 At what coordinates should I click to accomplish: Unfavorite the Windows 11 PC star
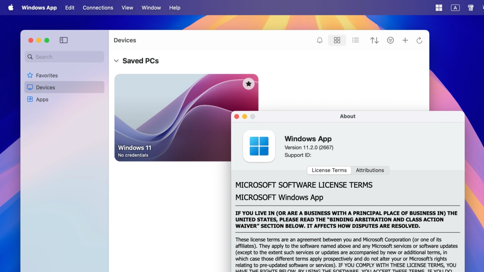[x=248, y=84]
